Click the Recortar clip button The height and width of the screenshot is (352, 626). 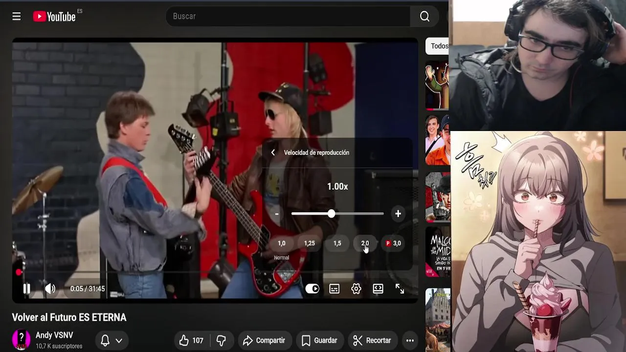[372, 340]
